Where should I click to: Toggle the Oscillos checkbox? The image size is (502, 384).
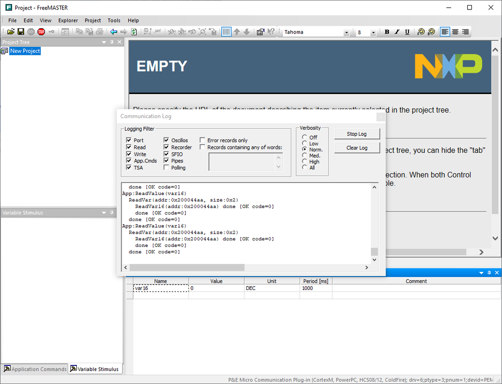166,140
